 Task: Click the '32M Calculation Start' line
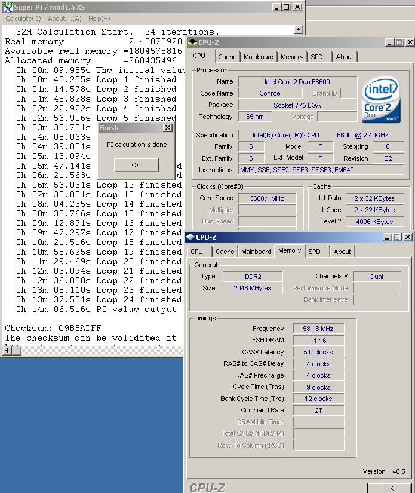[x=117, y=32]
